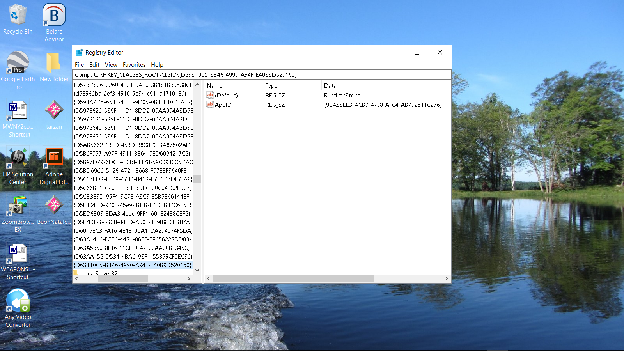This screenshot has height=351, width=624.
Task: Select the Any Video Converter icon
Action: coord(18,308)
